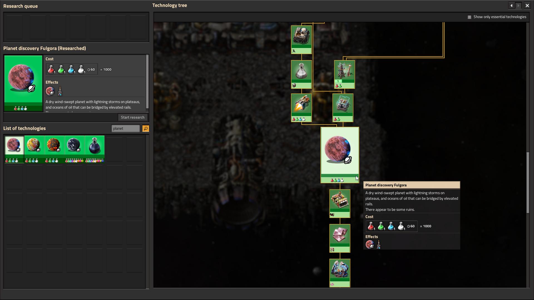
Task: Click the technology search field containing planet
Action: pos(125,128)
